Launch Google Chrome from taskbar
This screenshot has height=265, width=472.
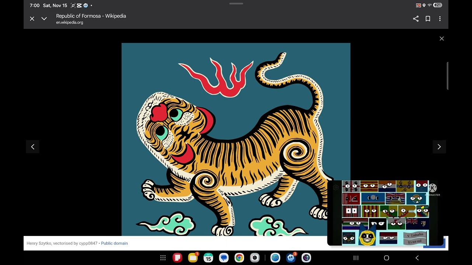pos(239,258)
